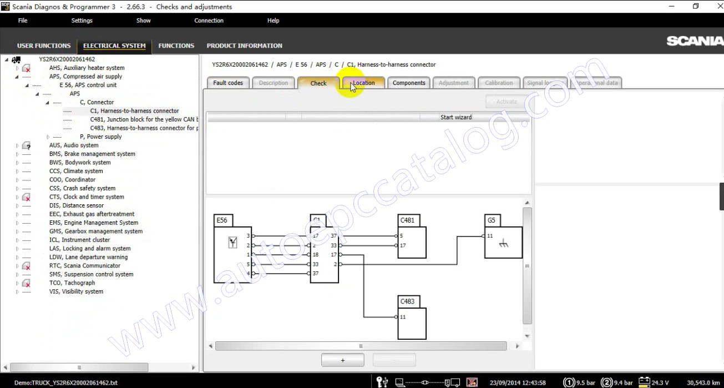The height and width of the screenshot is (388, 724).
Task: Switch to the PRODUCT INFORMATION section
Action: (245, 46)
